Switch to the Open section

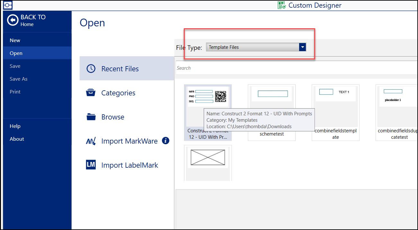click(16, 53)
